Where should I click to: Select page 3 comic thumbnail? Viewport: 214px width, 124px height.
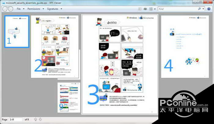point(120,64)
